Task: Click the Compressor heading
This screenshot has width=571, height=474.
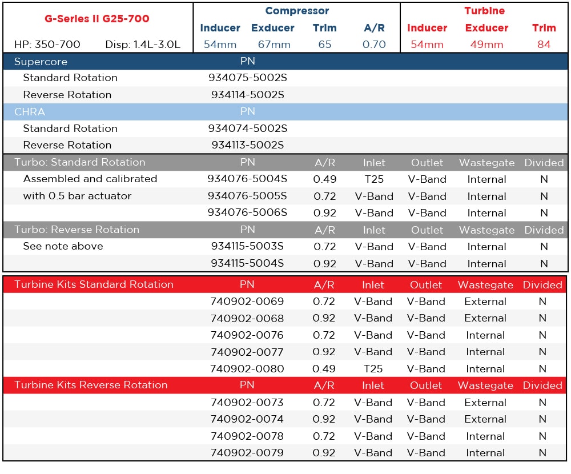Action: click(x=297, y=11)
